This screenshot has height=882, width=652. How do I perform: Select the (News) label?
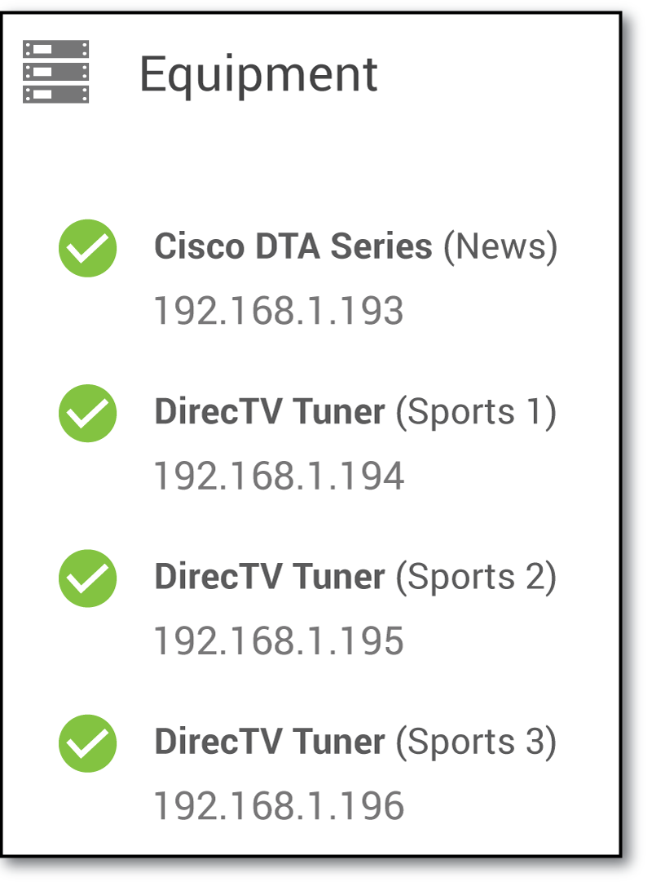point(500,246)
